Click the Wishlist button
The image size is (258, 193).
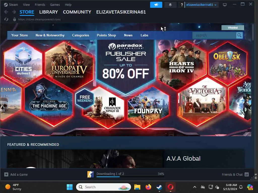[233, 28]
